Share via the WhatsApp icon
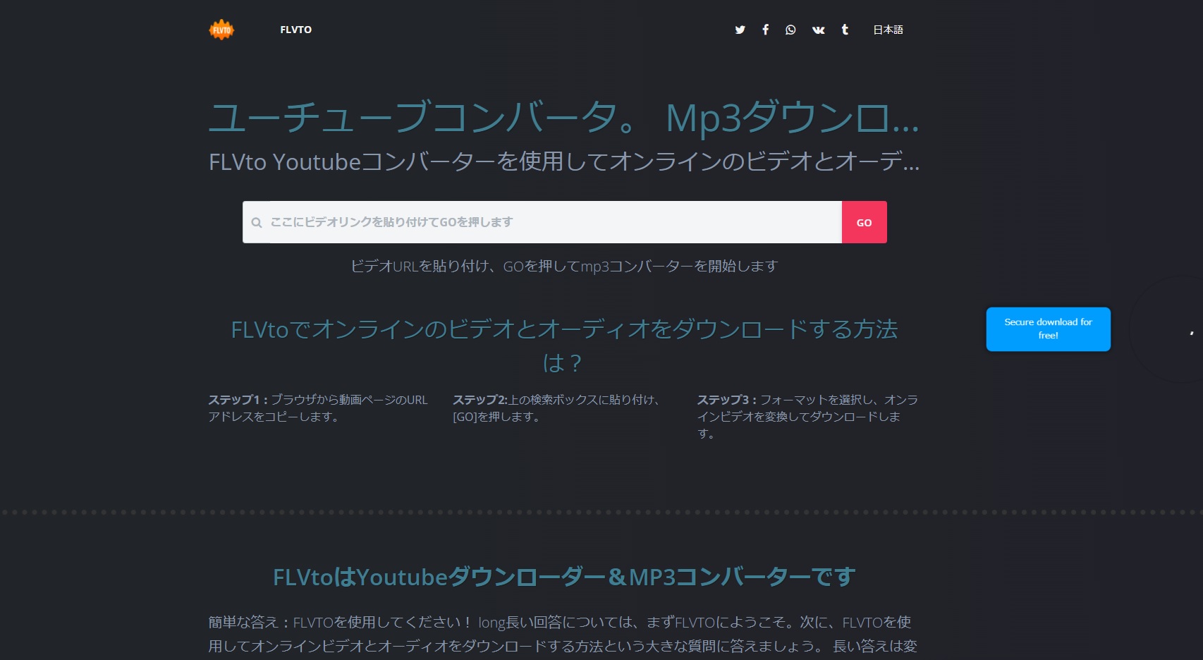Image resolution: width=1203 pixels, height=660 pixels. [790, 30]
